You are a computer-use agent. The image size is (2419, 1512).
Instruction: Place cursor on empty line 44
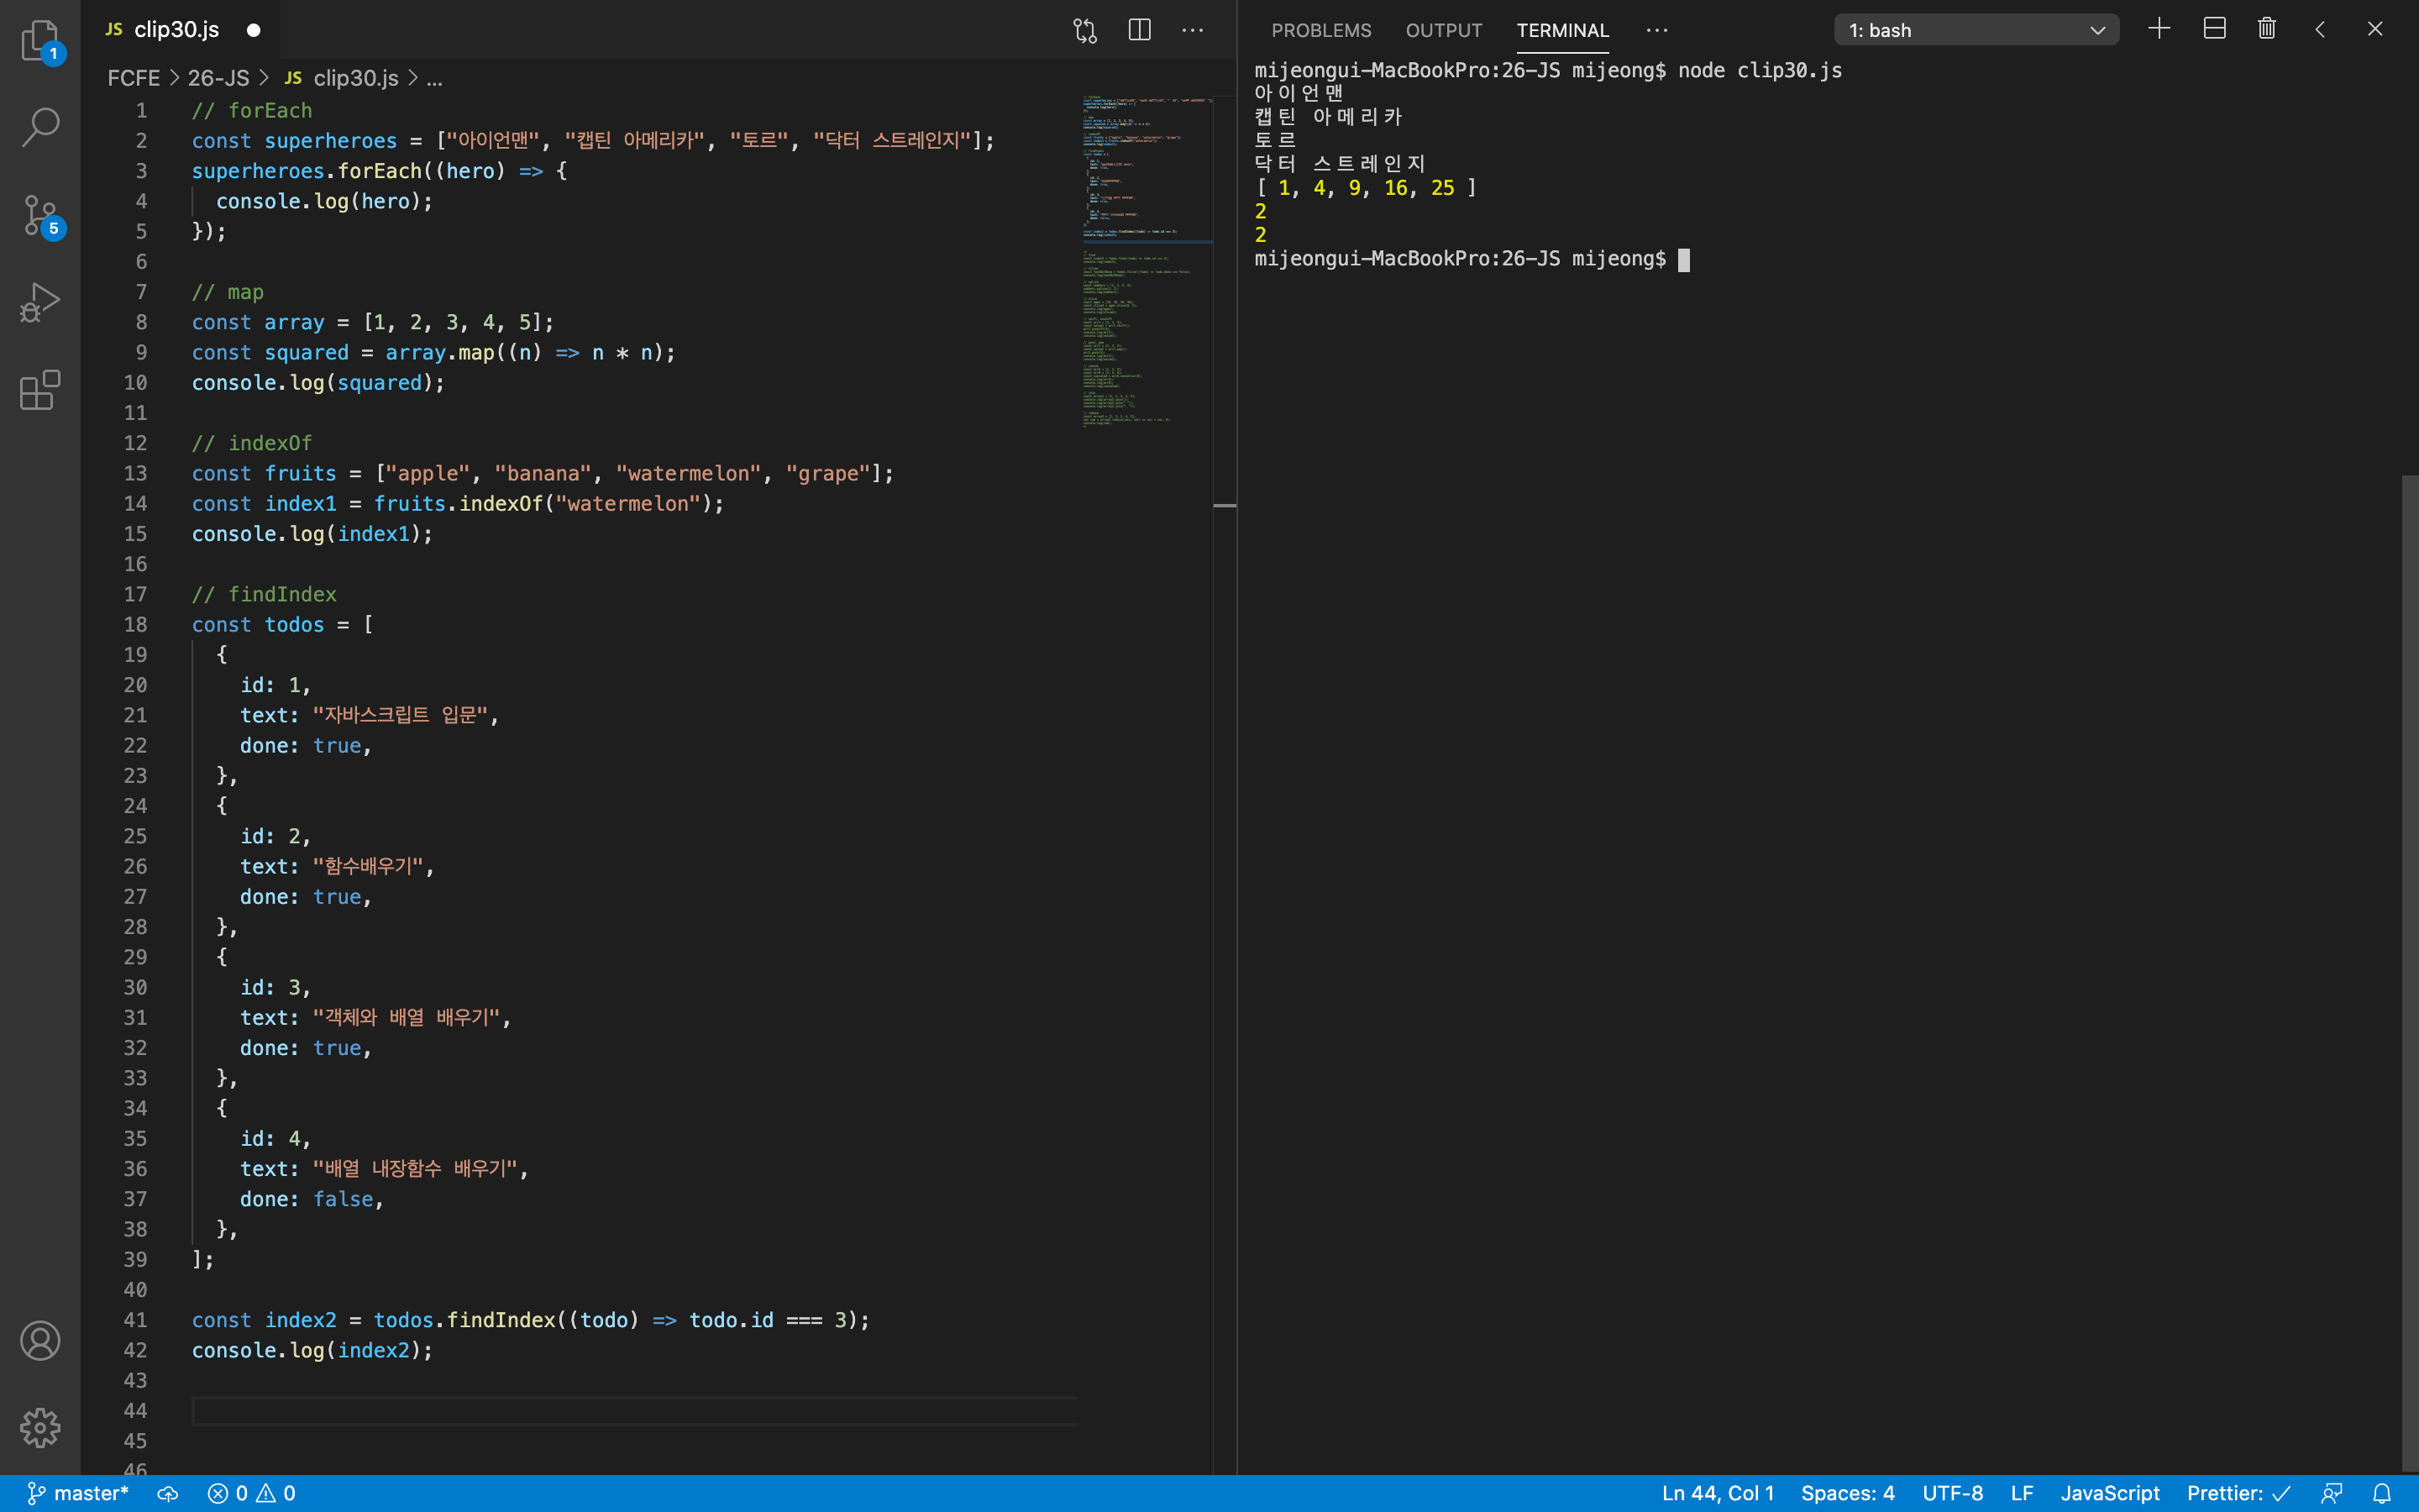pyautogui.click(x=634, y=1410)
